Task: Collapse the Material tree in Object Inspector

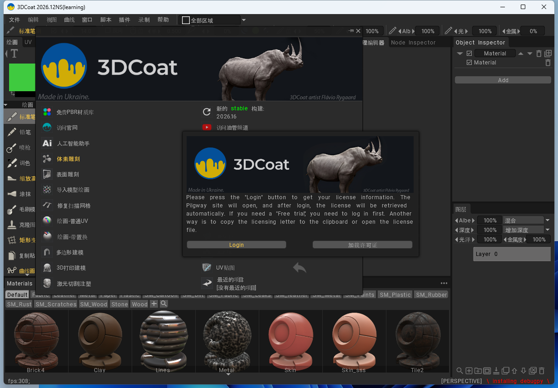Action: coord(460,54)
